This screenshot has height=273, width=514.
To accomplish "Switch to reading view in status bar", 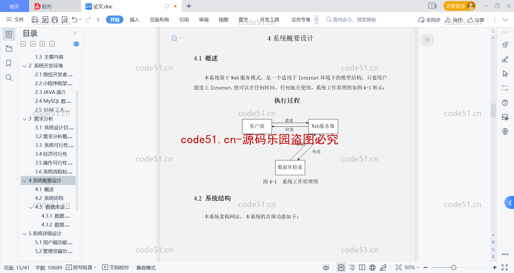I will coord(362,267).
